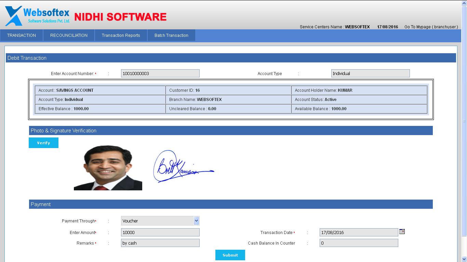Screen dimensions: 467x262
Task: Open the TRANSACTION menu
Action: (22, 35)
